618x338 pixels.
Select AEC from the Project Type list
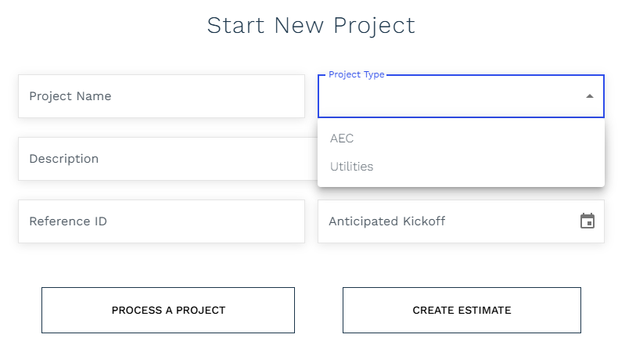(461, 138)
